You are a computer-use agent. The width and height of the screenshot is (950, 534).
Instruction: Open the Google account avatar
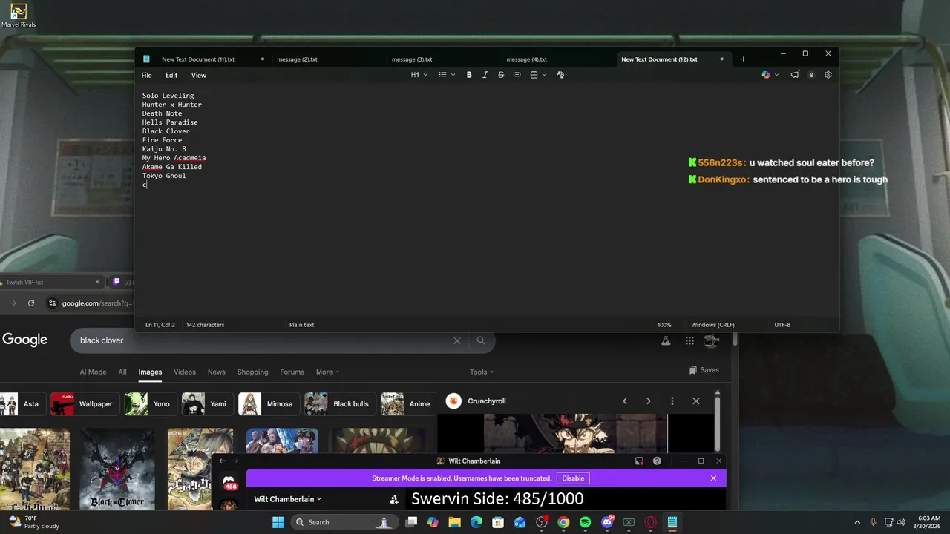coord(712,340)
